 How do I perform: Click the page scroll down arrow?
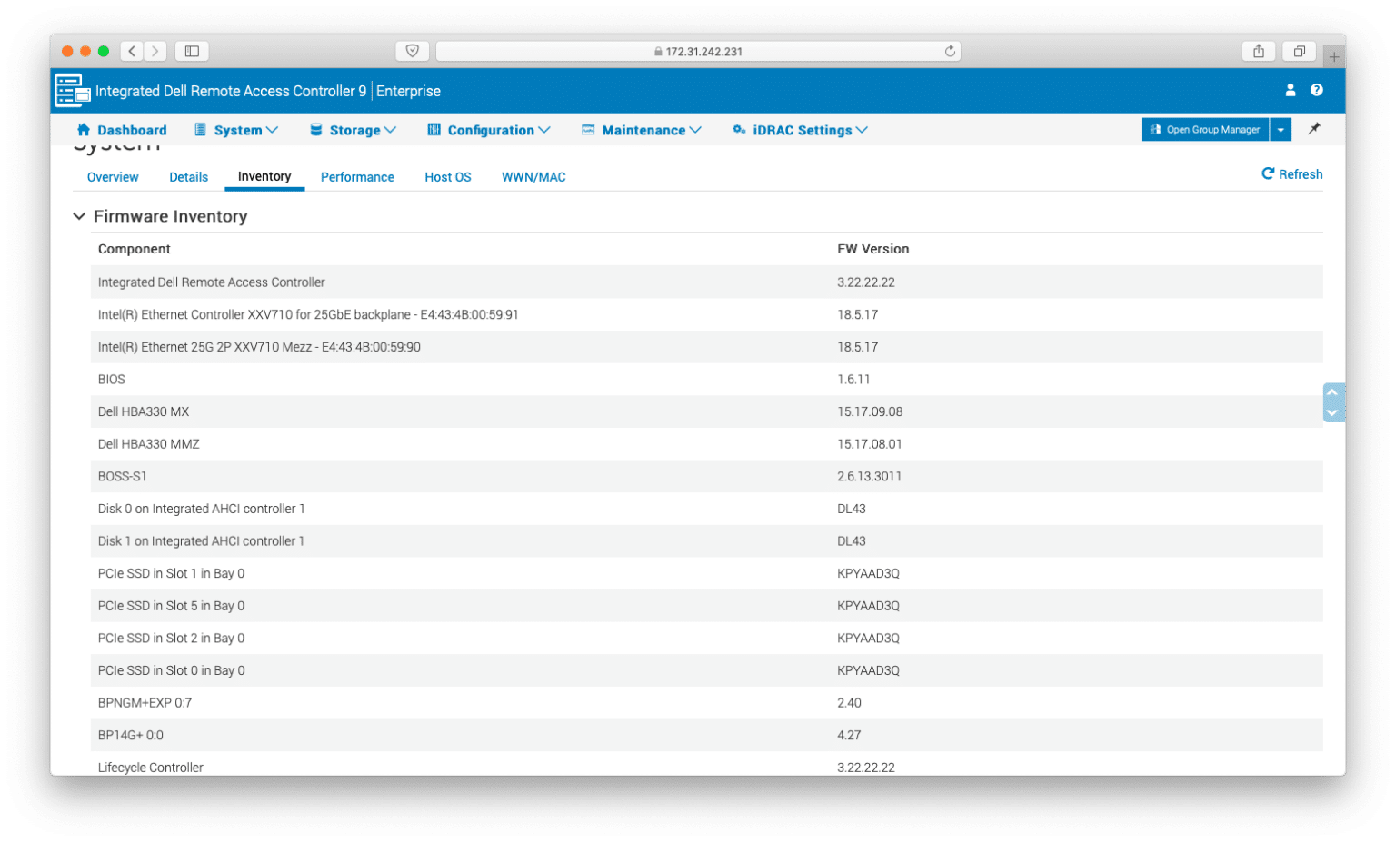pos(1332,413)
